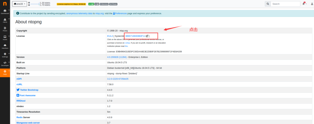
Task: Click version 4.0.200828 (11284) link
Action: pyautogui.click(x=117, y=57)
